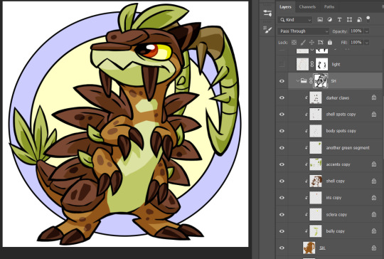Filter layers by adjustment layers icon
Screen dimensions: 384x259
point(330,20)
